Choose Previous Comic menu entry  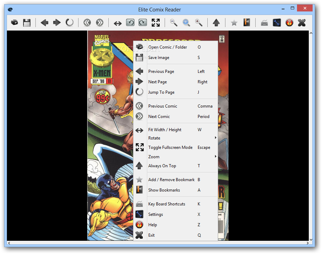(175, 106)
